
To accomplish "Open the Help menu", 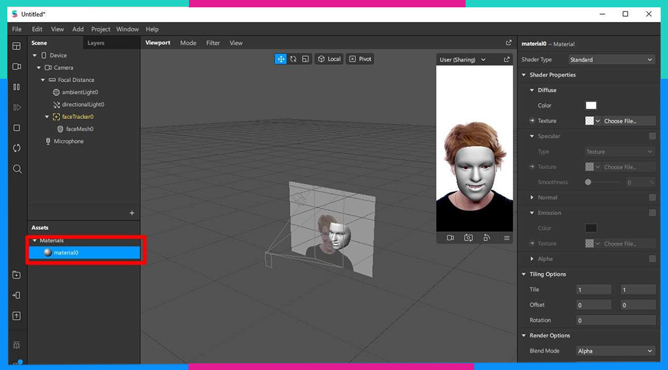I will (152, 29).
